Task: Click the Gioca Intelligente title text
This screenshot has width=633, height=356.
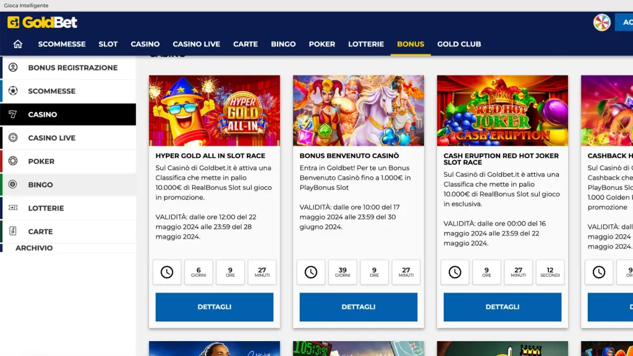Action: click(x=26, y=5)
